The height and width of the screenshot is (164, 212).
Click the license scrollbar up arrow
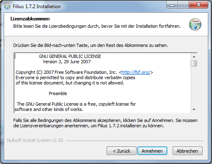[194, 57]
